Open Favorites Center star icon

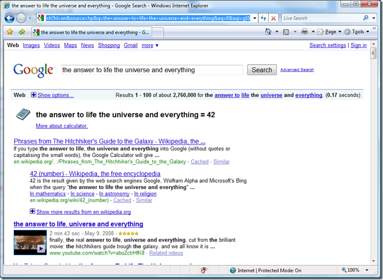click(10, 32)
